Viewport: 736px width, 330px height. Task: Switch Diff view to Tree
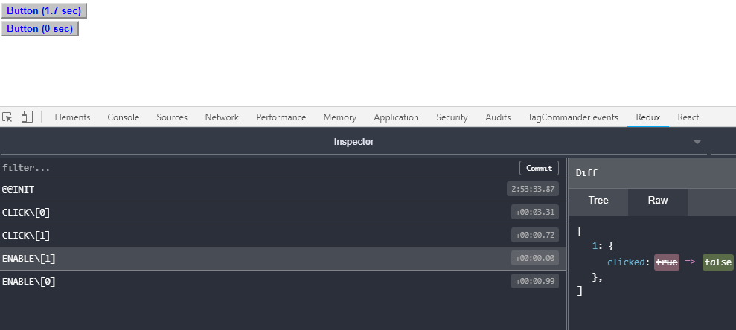(x=598, y=201)
